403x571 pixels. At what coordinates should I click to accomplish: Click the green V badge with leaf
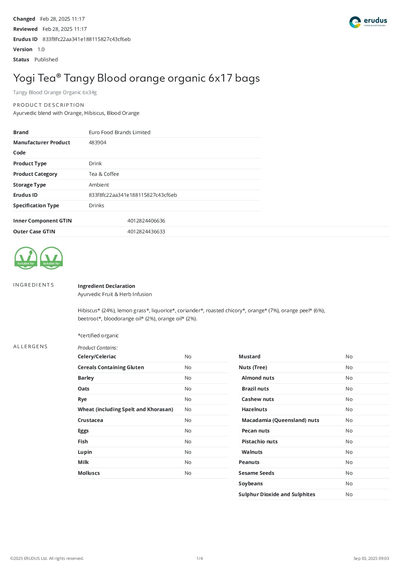[26, 258]
